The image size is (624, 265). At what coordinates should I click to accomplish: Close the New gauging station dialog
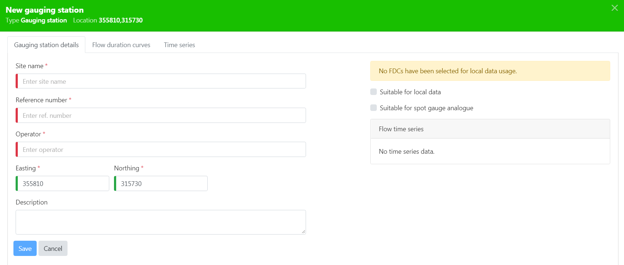point(614,8)
